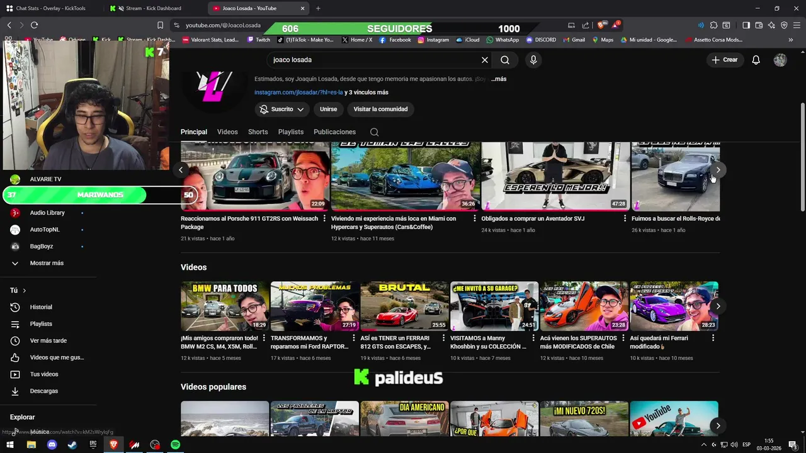The width and height of the screenshot is (806, 453).
Task: Open Brave Leo AI sparkle icon
Action: 771,25
